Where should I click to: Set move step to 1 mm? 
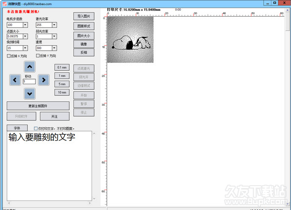tap(62, 76)
